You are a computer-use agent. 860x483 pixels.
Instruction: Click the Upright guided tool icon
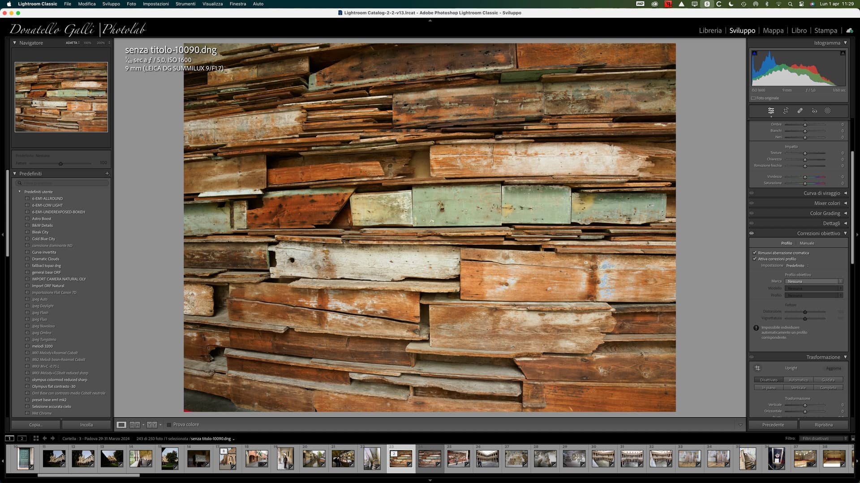click(757, 368)
